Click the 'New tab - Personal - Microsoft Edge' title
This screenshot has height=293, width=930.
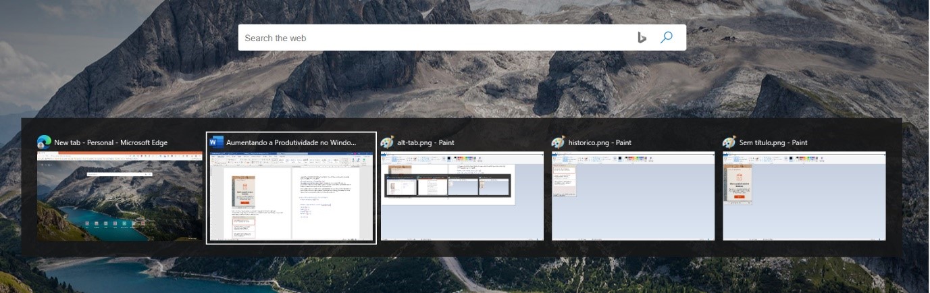click(111, 142)
